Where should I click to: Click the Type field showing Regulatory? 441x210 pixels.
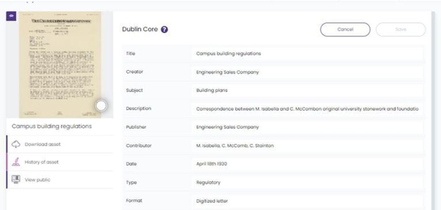(x=307, y=182)
